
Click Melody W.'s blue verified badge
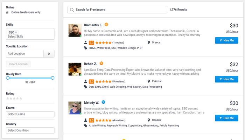coord(103,102)
